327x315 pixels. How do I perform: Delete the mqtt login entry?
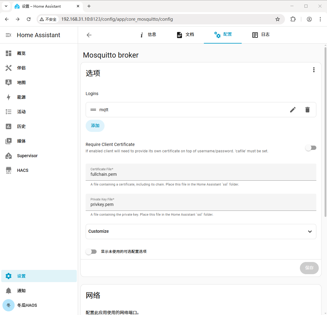point(307,110)
